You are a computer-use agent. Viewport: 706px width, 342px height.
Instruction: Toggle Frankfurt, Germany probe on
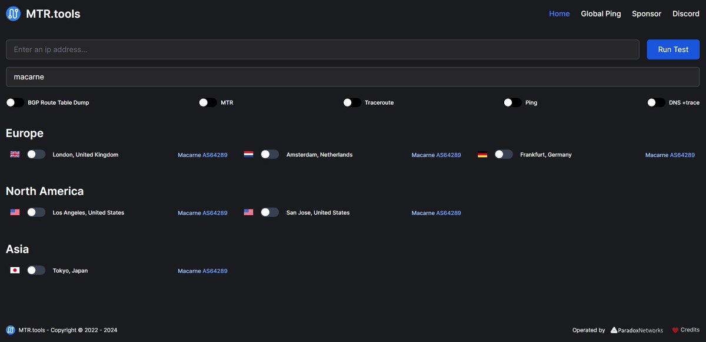click(504, 154)
